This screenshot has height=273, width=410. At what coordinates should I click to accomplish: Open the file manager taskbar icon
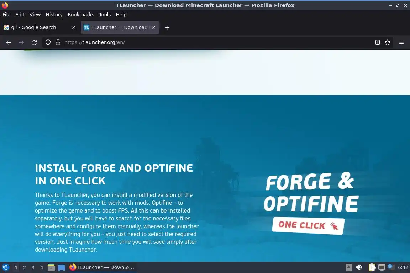point(51,267)
